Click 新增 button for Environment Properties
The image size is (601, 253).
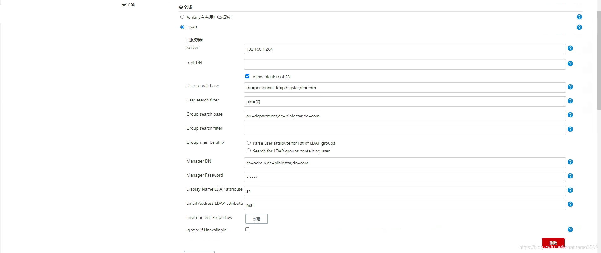coord(256,219)
